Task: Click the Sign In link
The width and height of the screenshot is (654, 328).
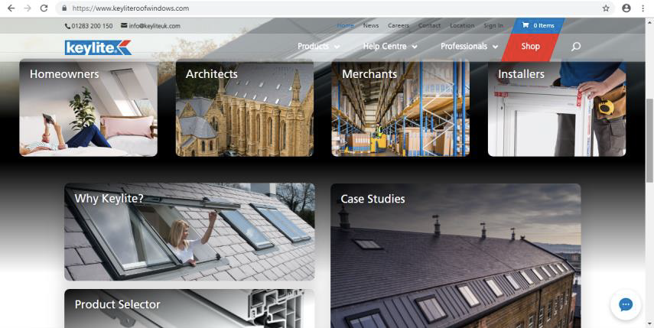Action: [493, 25]
